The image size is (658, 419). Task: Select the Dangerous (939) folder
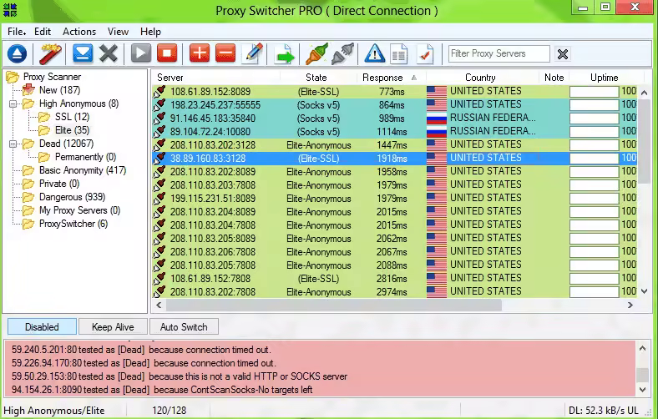(72, 197)
